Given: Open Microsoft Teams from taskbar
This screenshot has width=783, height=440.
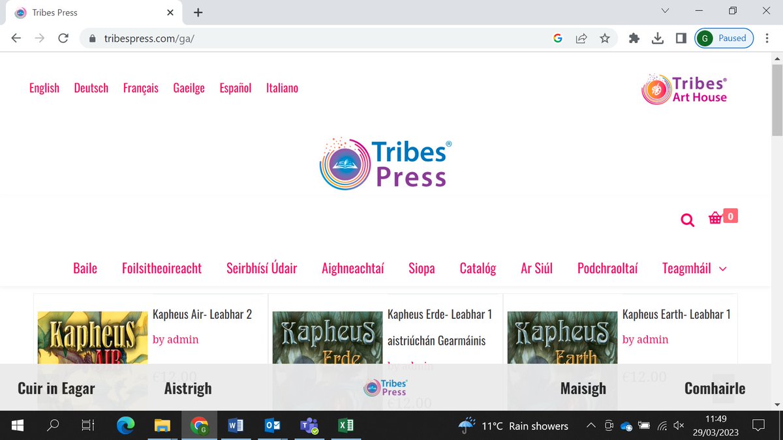Looking at the screenshot, I should pos(309,426).
